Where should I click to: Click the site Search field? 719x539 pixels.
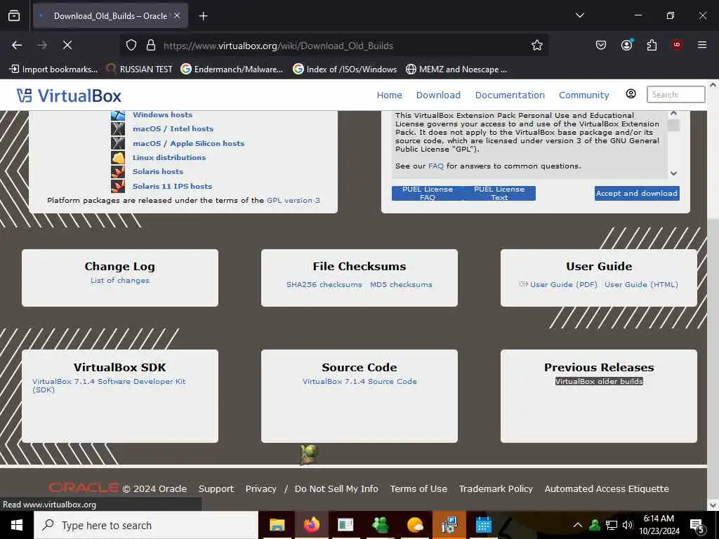[x=675, y=95]
